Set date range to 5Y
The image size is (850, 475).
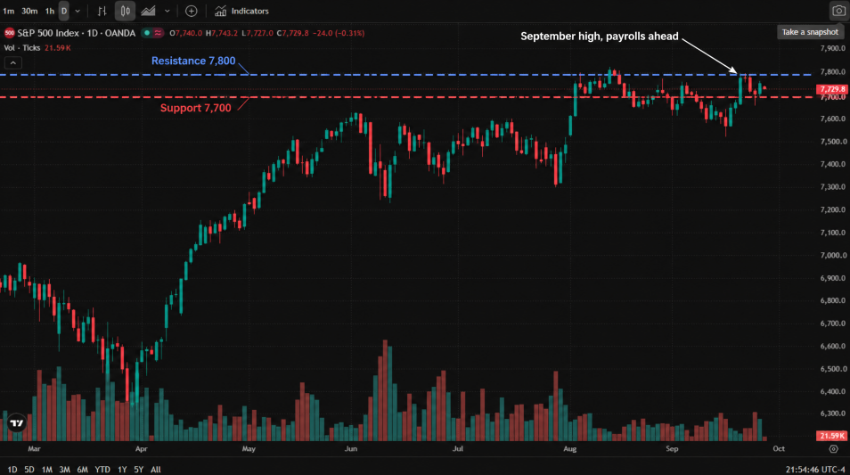point(139,470)
